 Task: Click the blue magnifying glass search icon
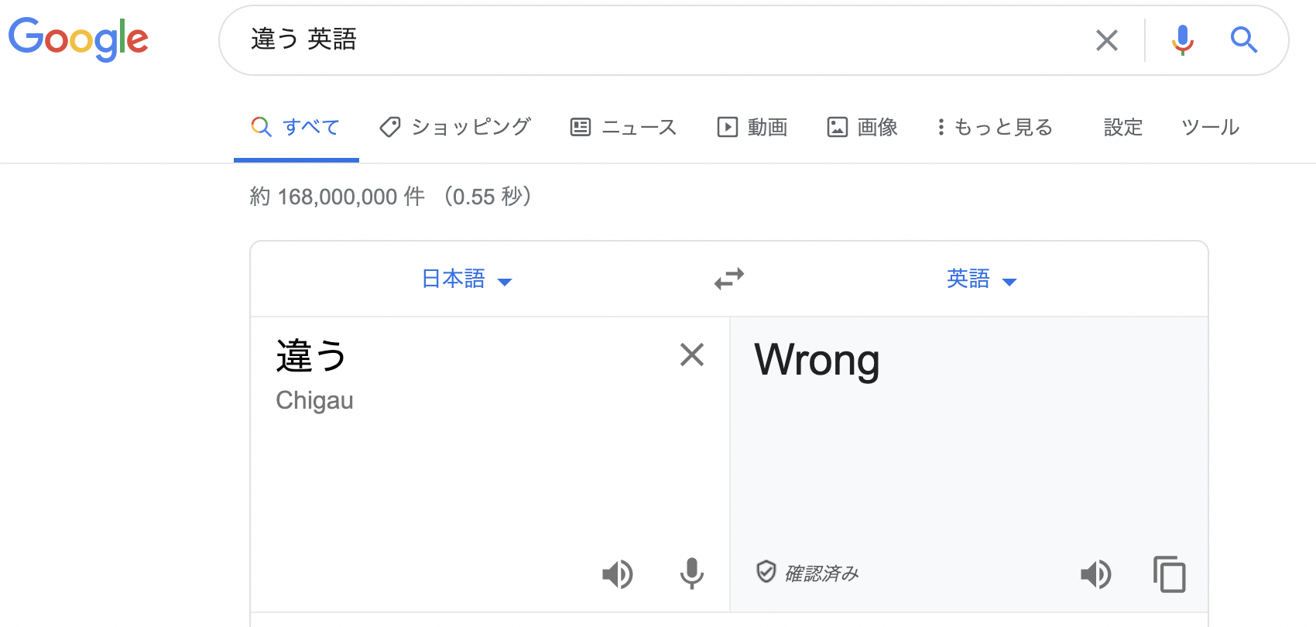tap(1244, 39)
